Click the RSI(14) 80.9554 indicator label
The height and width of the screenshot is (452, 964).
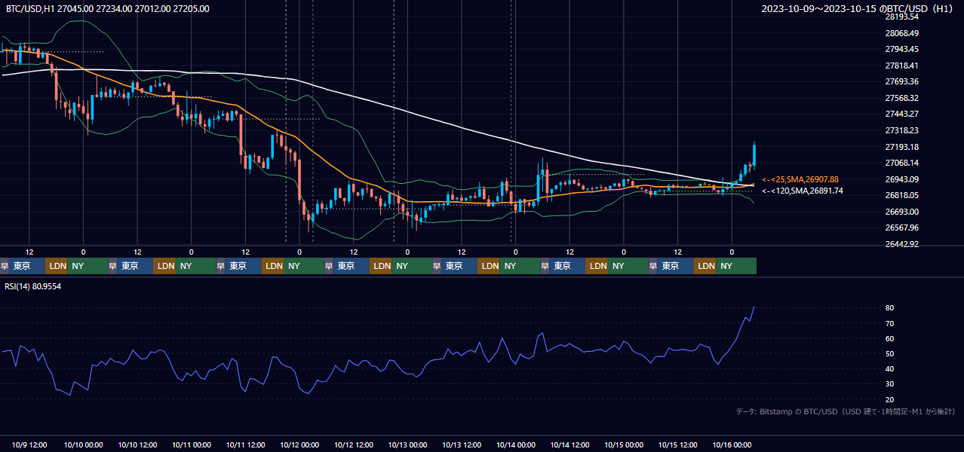[x=33, y=286]
